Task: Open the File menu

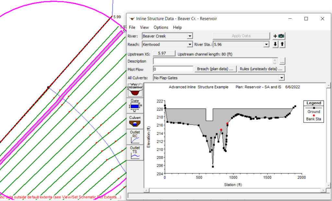Action: pos(132,27)
